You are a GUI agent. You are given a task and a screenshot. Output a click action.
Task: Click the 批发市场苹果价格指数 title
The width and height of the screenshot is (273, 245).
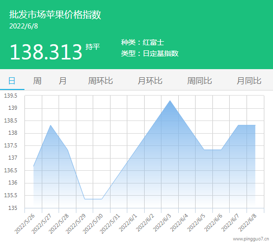(x=55, y=14)
